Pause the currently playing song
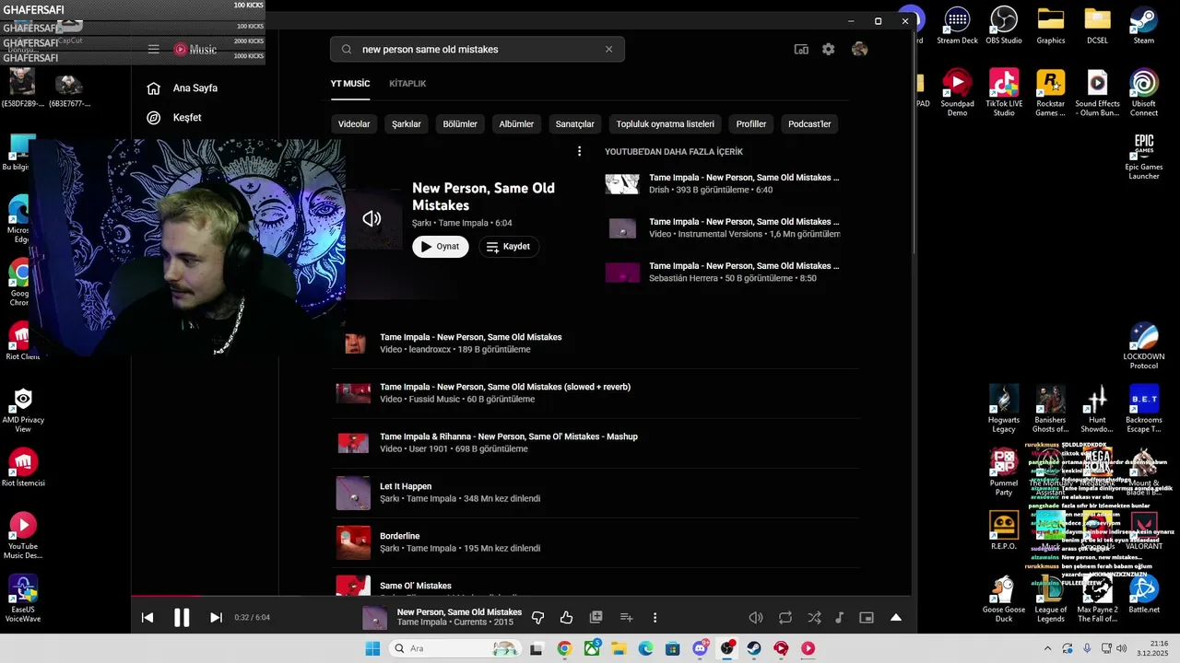This screenshot has width=1180, height=663. (182, 618)
